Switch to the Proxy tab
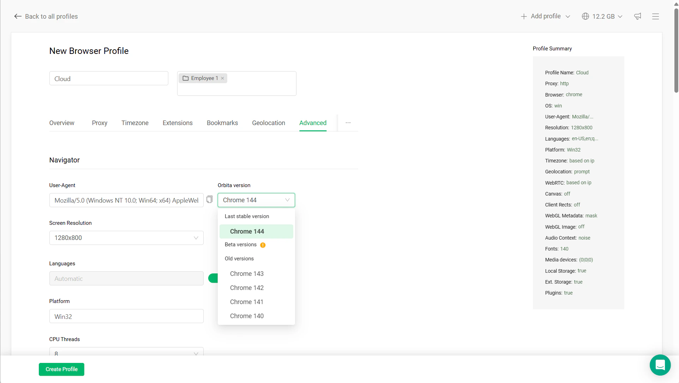 click(x=100, y=123)
